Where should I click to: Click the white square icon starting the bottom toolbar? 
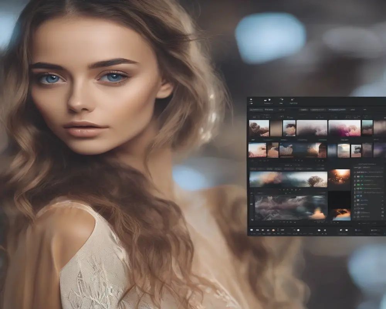252,230
